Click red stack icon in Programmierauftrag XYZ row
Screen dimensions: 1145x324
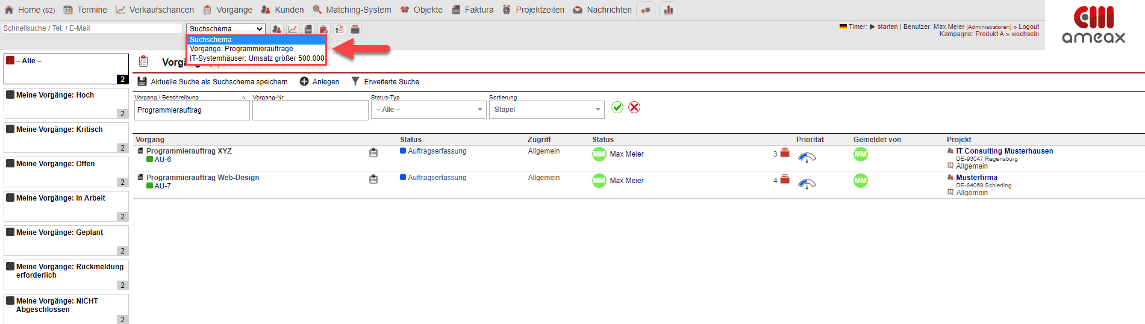click(785, 153)
